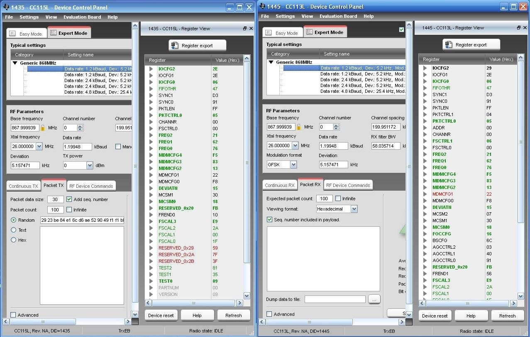This screenshot has width=530, height=337.
Task: Click Register export icon in CC113L Register View
Action: (x=449, y=45)
